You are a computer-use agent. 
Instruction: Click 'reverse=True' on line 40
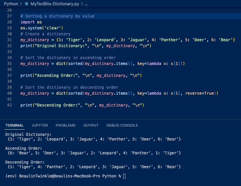click(199, 93)
